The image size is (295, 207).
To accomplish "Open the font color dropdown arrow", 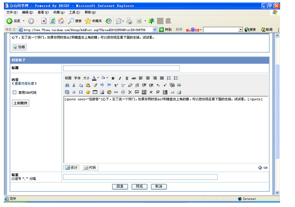I will click(x=98, y=78).
